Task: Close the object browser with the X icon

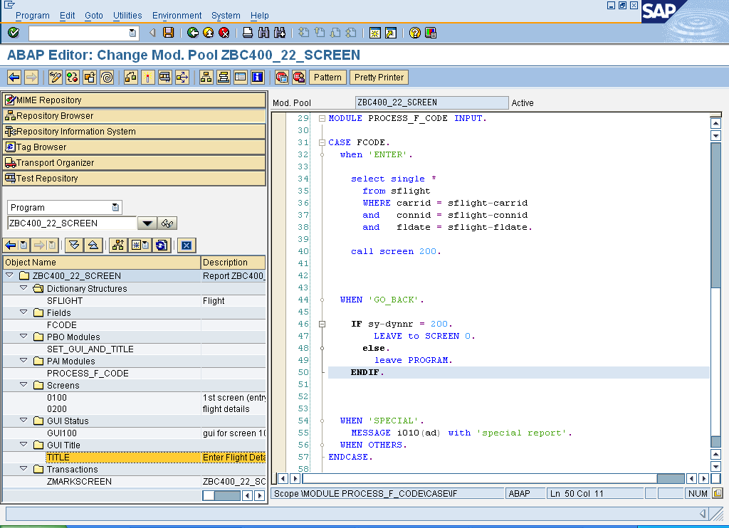Action: pyautogui.click(x=187, y=245)
